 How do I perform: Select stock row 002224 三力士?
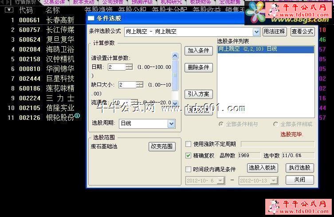[43, 98]
